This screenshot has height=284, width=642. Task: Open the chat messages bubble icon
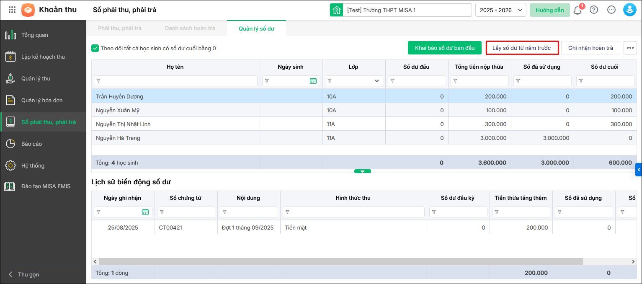[x=611, y=10]
